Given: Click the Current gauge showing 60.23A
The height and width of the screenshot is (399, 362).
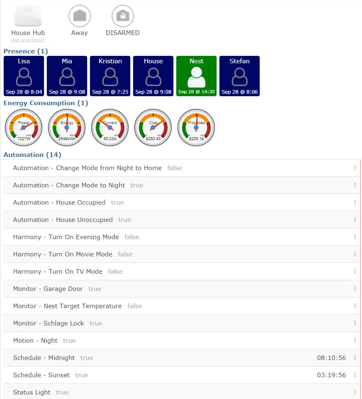Looking at the screenshot, I should (110, 127).
